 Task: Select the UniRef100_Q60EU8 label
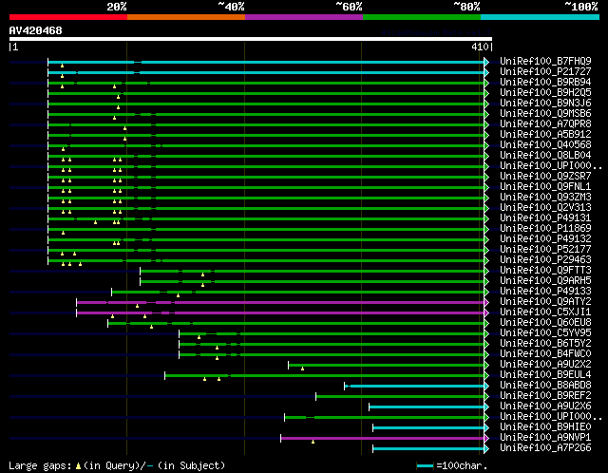tap(545, 323)
